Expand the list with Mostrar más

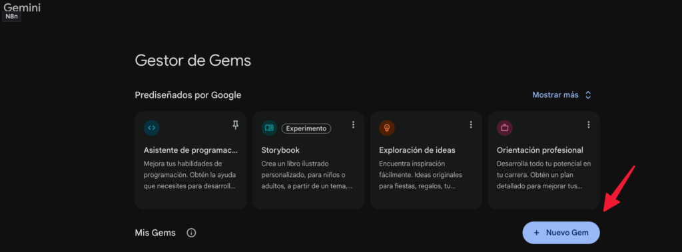pos(561,94)
